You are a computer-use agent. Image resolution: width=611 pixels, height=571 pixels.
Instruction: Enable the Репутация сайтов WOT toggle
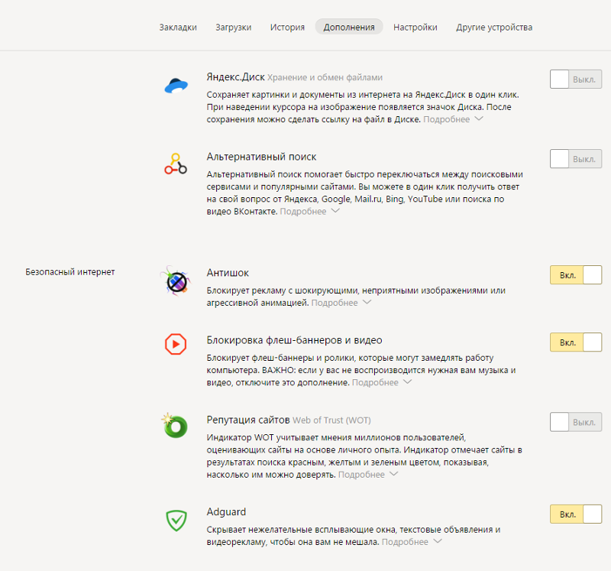(x=576, y=422)
